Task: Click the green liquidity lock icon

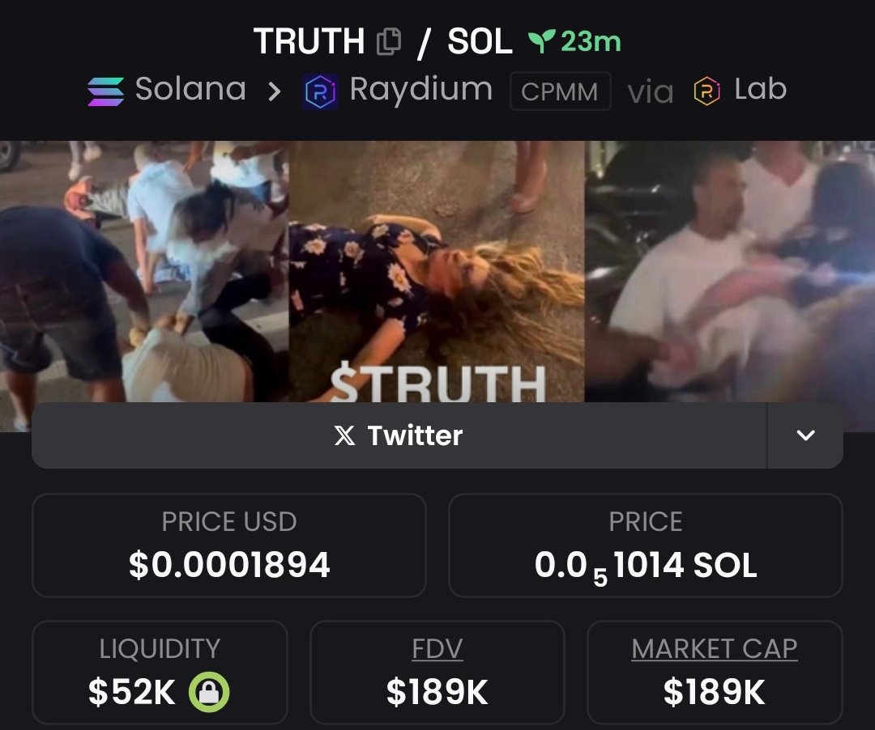Action: click(209, 692)
